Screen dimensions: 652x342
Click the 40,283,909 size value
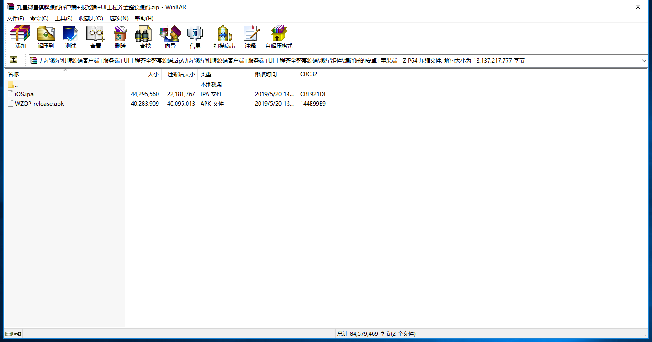pyautogui.click(x=145, y=104)
